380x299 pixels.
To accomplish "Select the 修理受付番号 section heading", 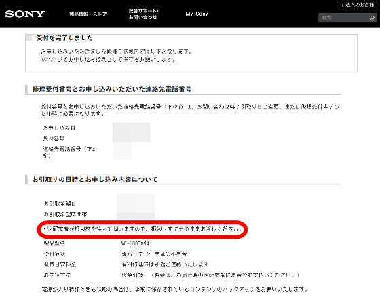I will (112, 89).
